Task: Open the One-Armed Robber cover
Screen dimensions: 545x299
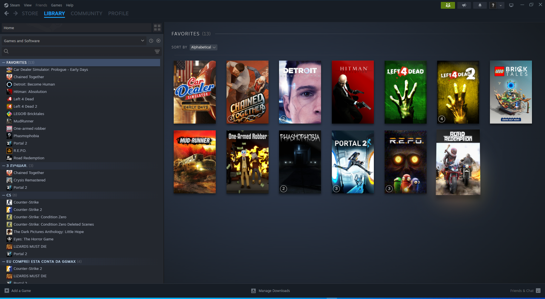Action: 247,162
